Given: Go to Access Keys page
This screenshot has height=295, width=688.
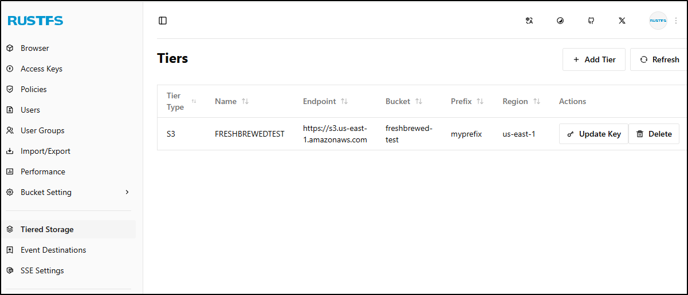Looking at the screenshot, I should coord(41,69).
